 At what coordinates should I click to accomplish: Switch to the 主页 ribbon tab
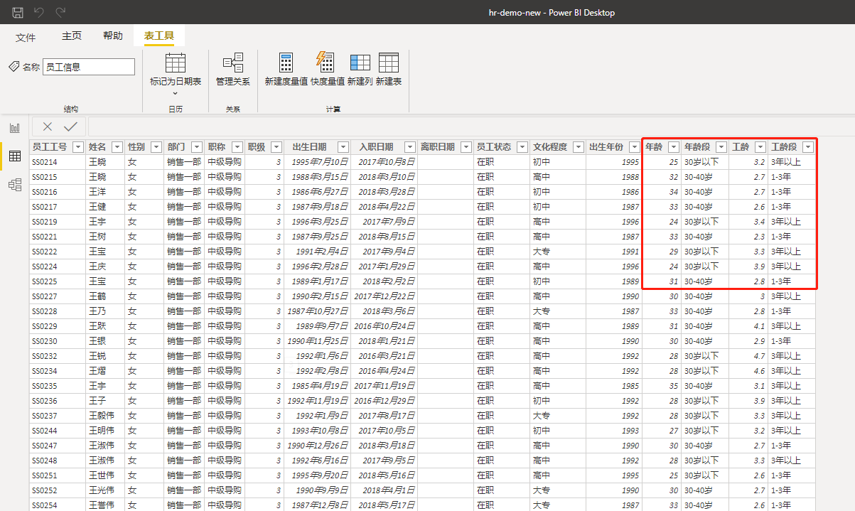(71, 36)
